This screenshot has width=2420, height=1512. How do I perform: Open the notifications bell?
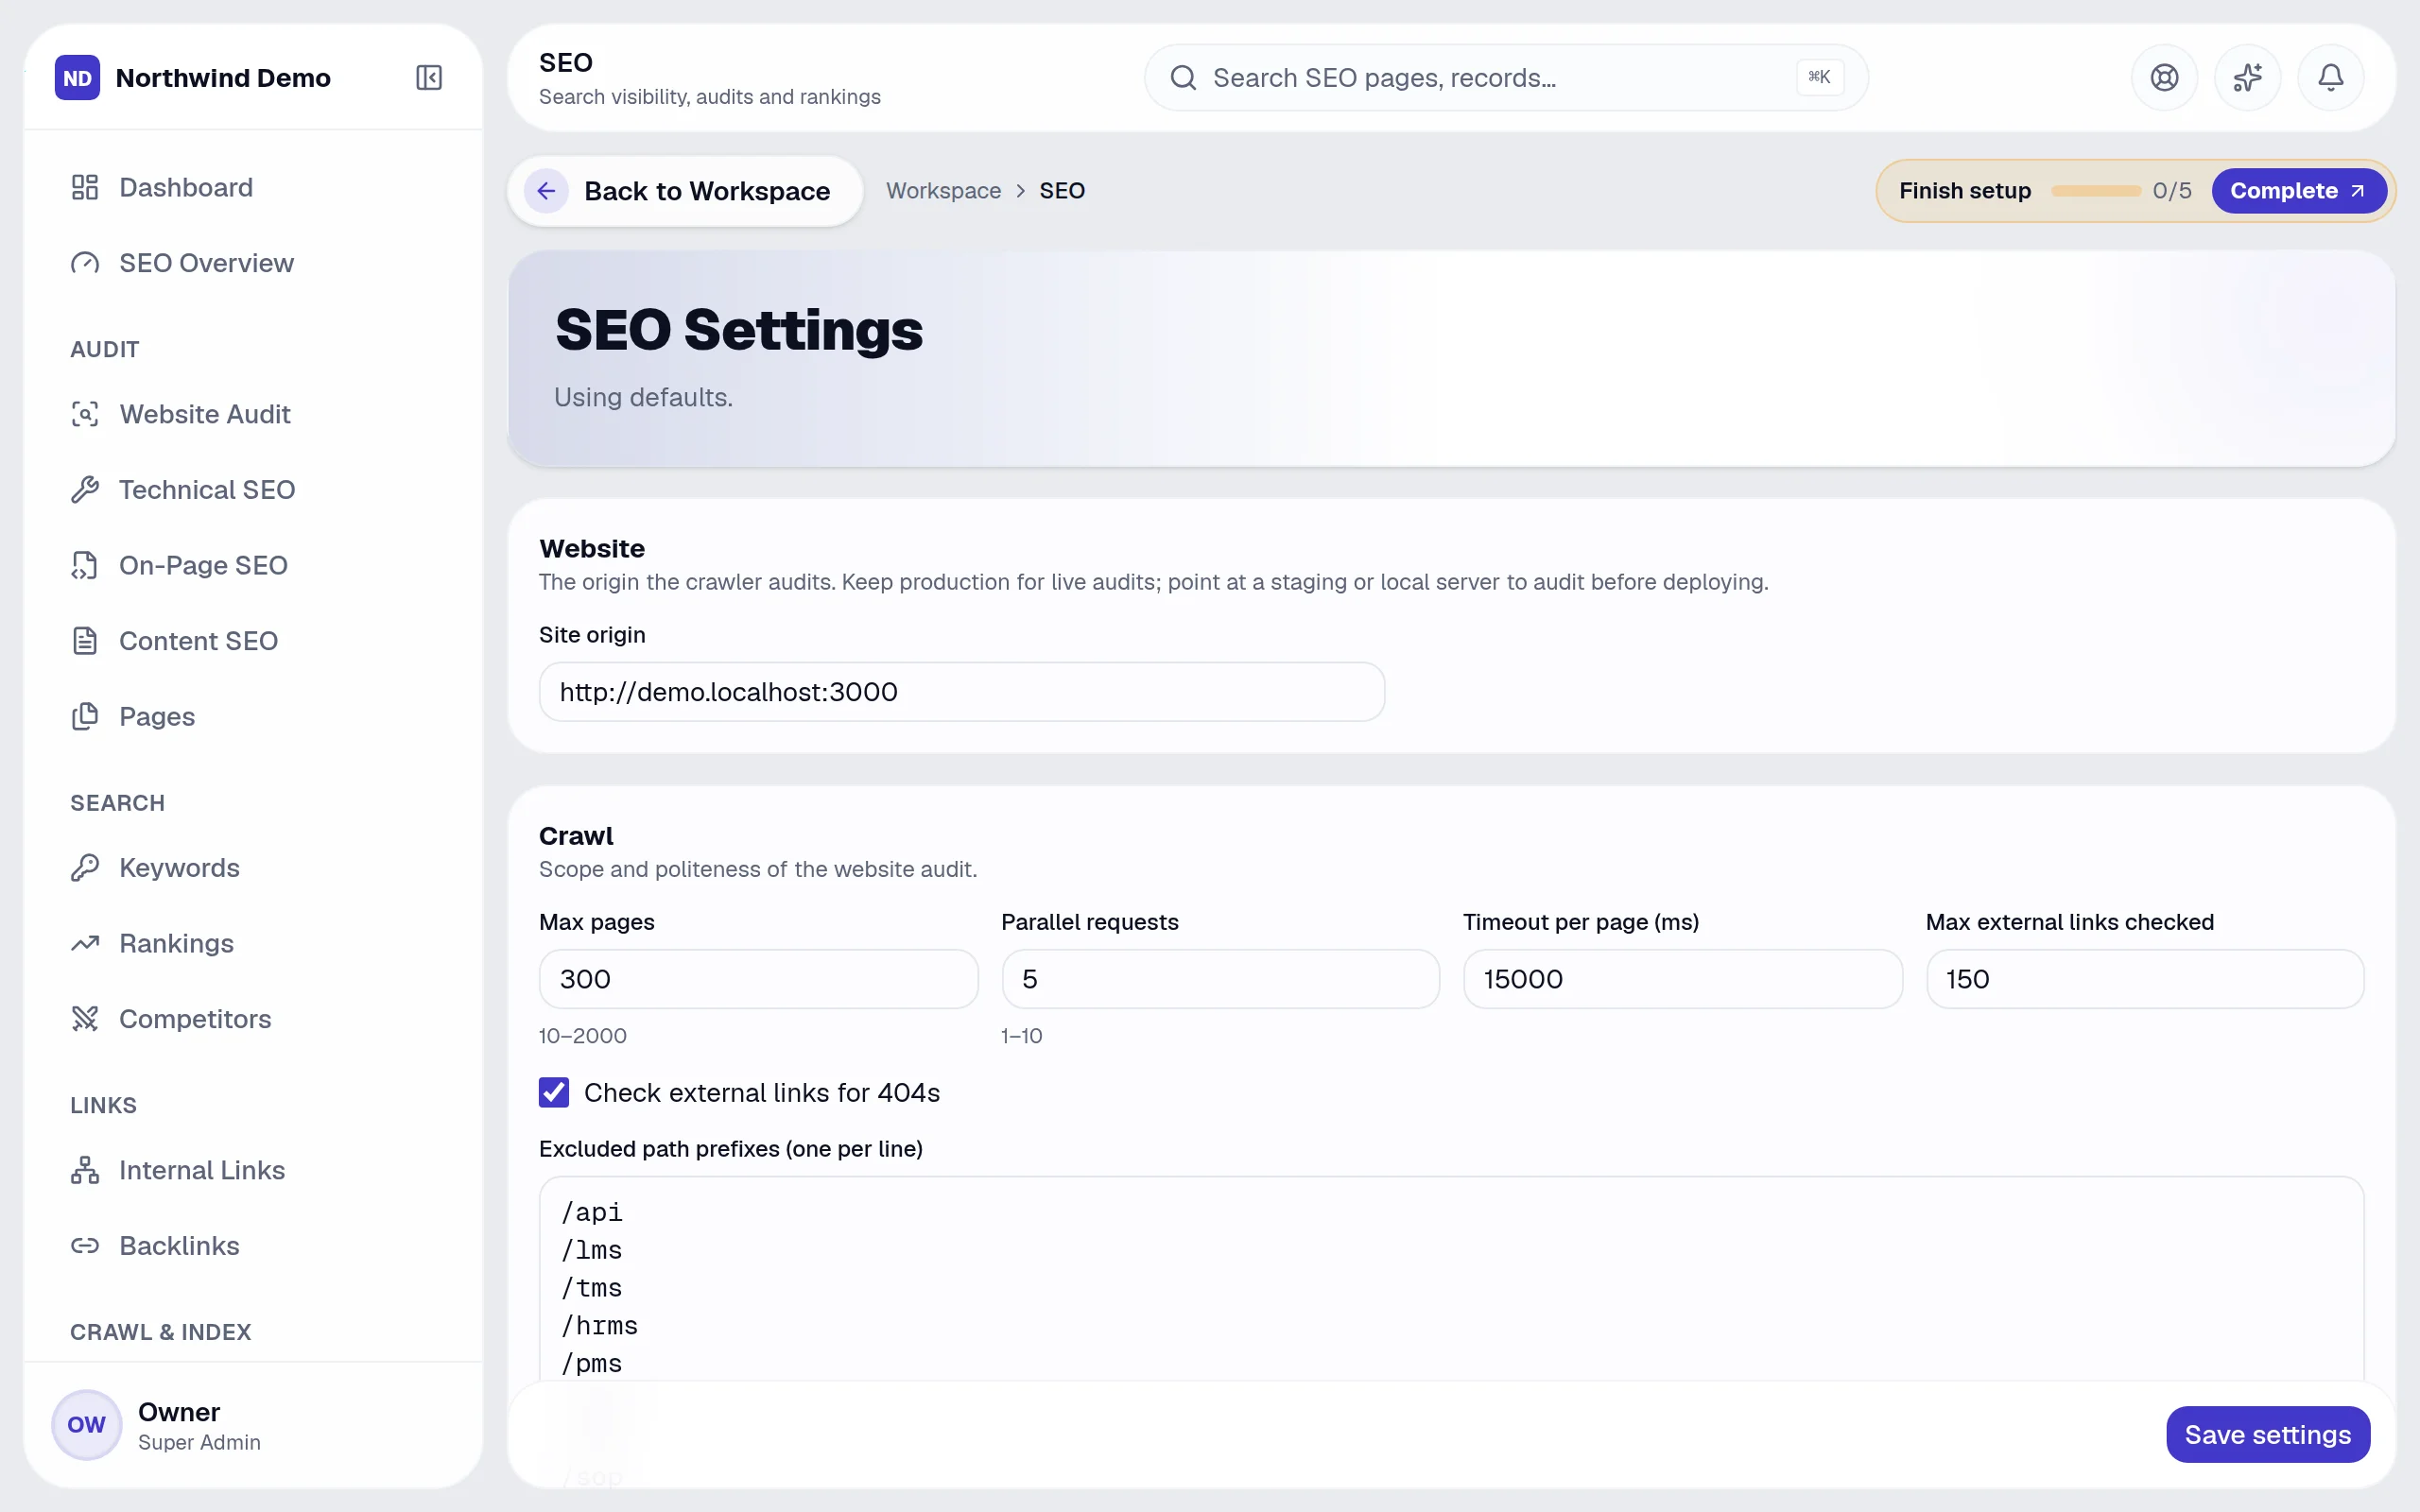[x=2330, y=77]
